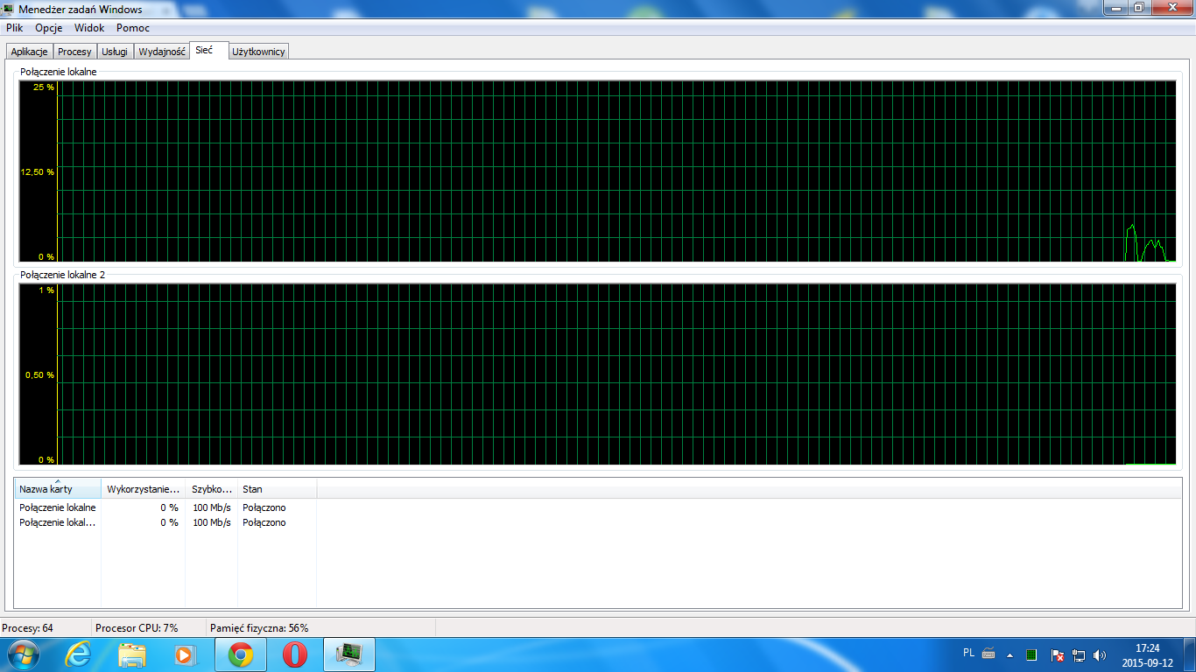Launch Windows Media Player from taskbar

click(185, 654)
